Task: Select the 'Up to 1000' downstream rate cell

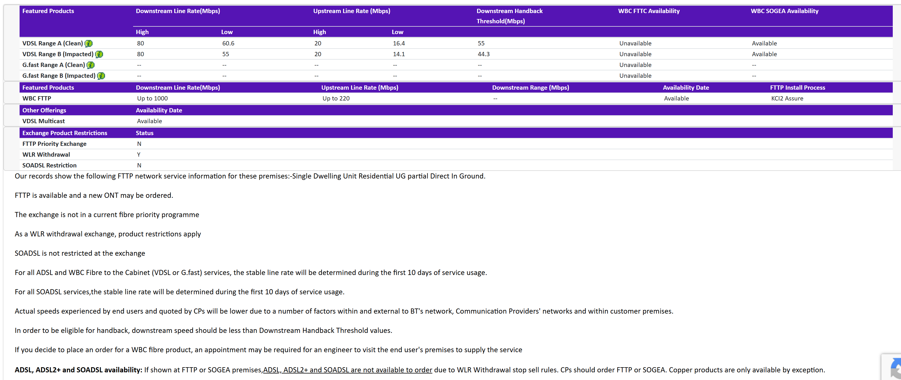Action: 152,98
